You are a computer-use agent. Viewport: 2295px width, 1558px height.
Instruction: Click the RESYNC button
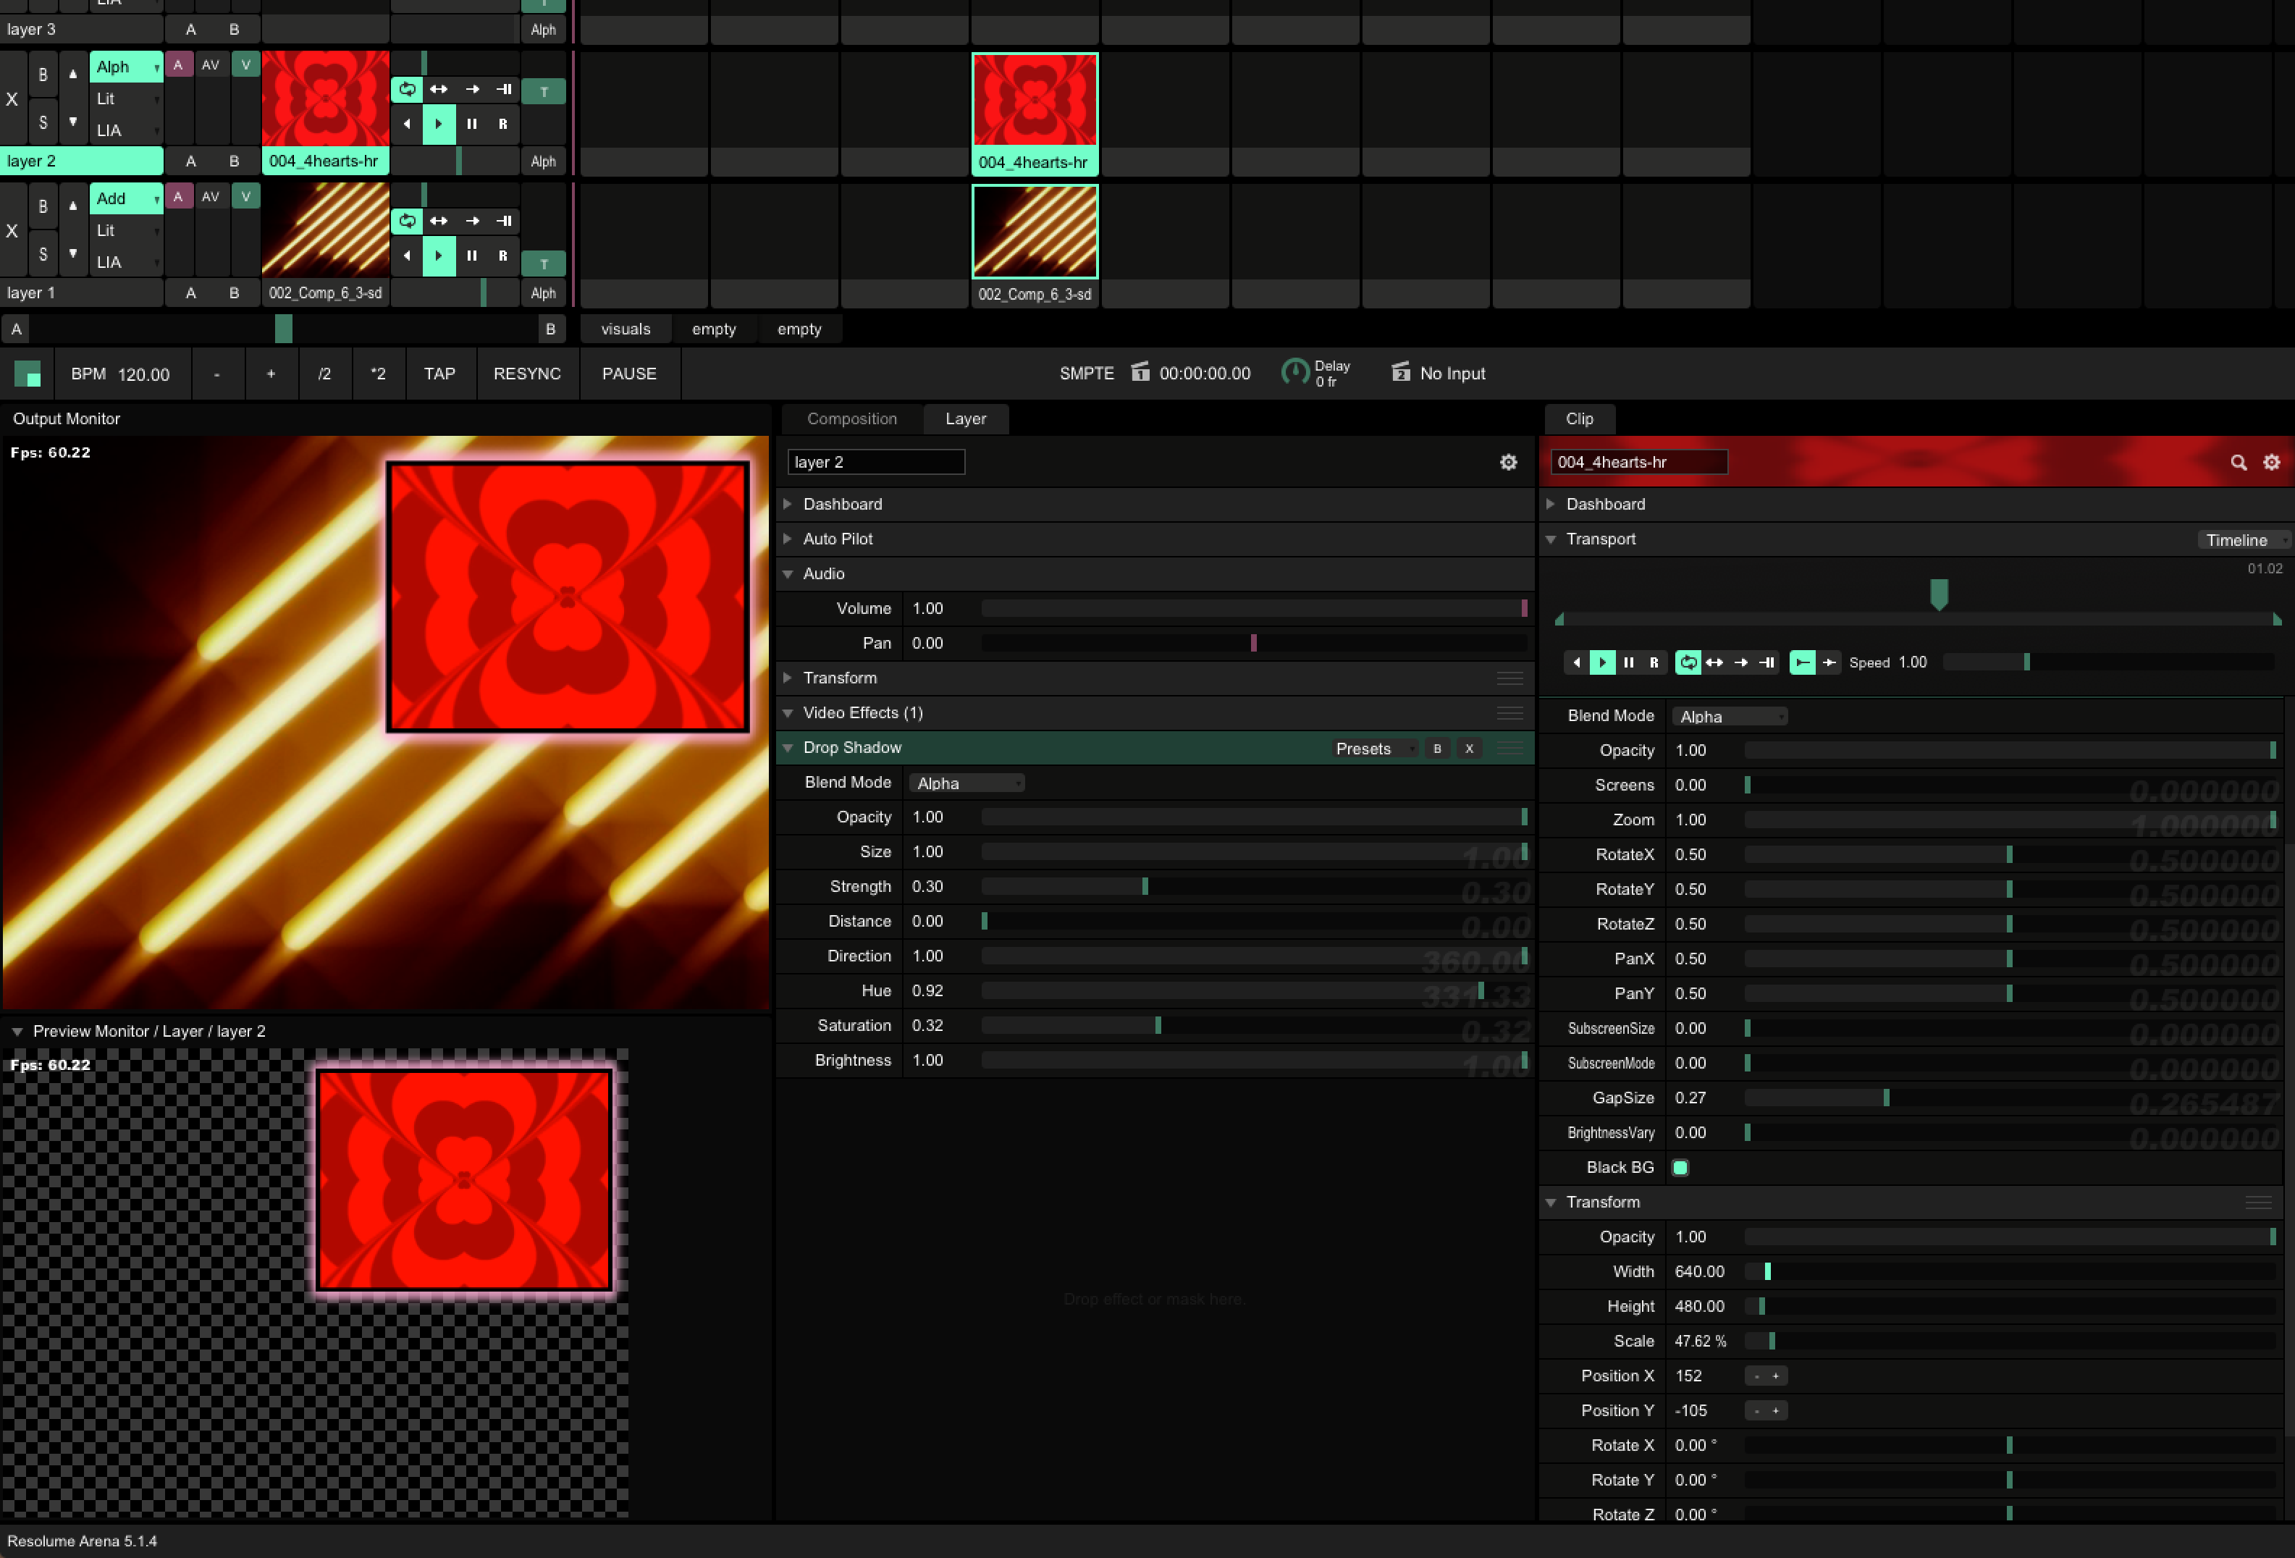pos(526,374)
